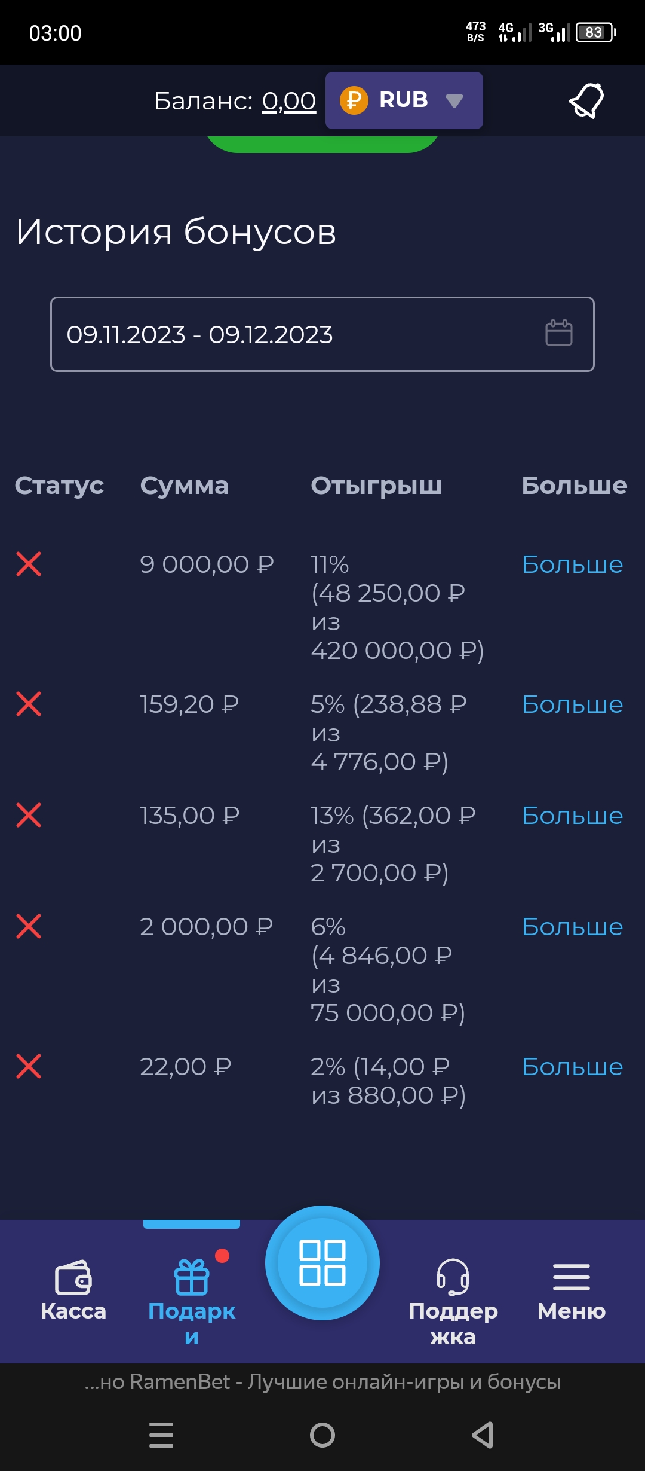This screenshot has height=1471, width=645.
Task: Tap the notification bell icon
Action: point(586,100)
